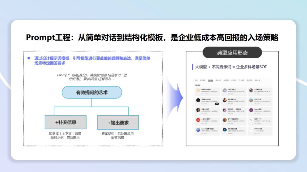This screenshot has height=172, width=307.
Task: Click the 工作汇报鬼才 bot avatar icon
Action: point(225,90)
